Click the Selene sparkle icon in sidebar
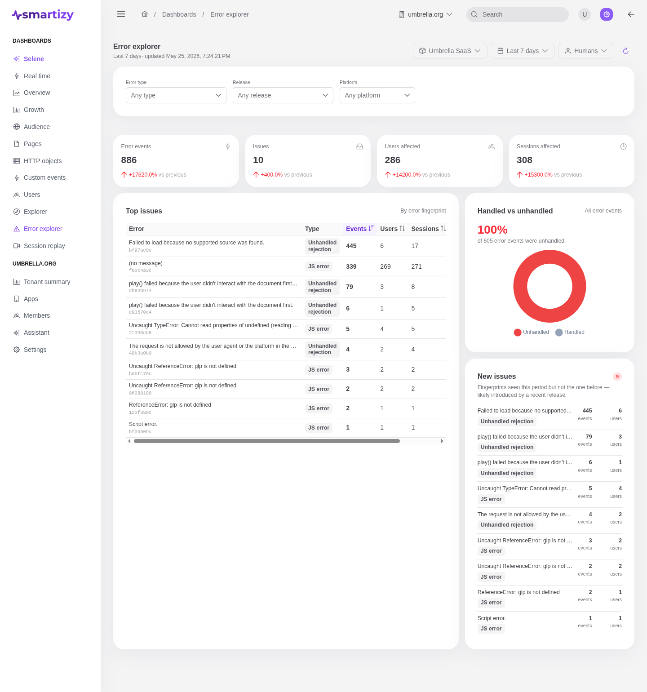 [17, 59]
